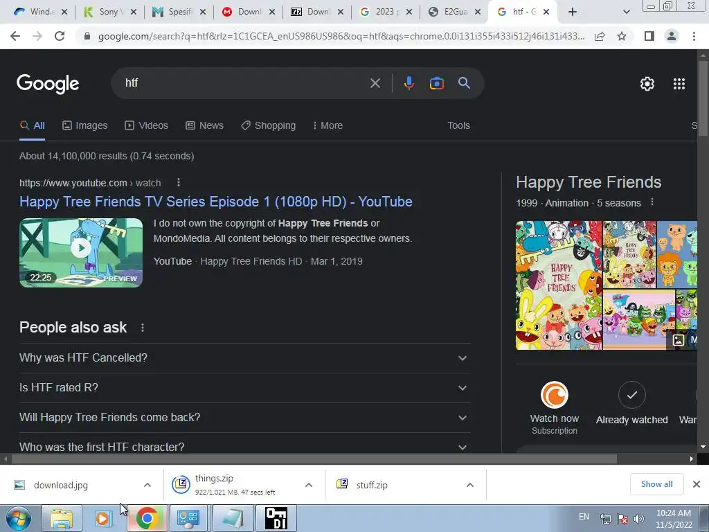Open the Chrome profile avatar
709x532 pixels.
(672, 36)
